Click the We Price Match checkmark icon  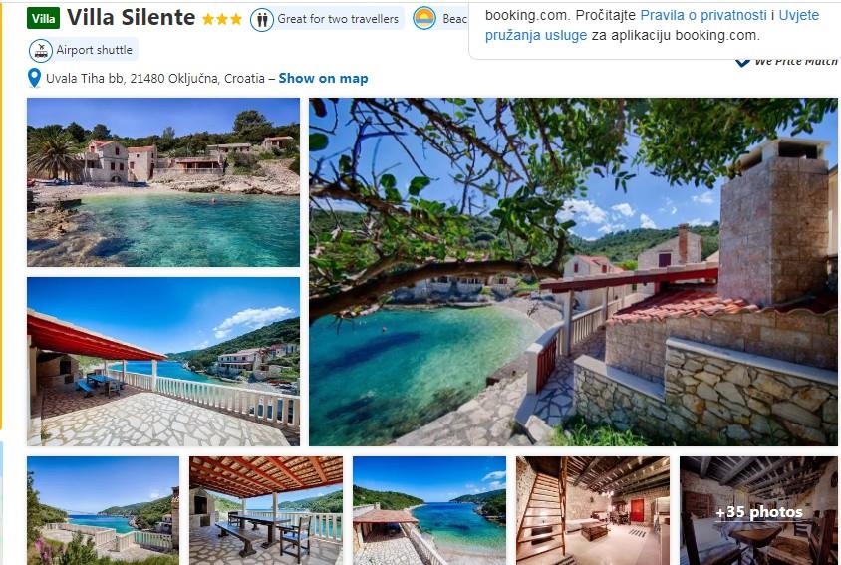point(742,62)
